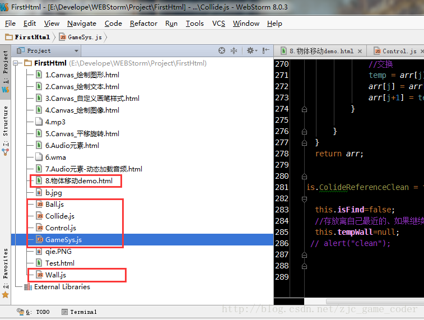Click fold marker at line 288
Screen dimensions: 424x320
(304, 266)
